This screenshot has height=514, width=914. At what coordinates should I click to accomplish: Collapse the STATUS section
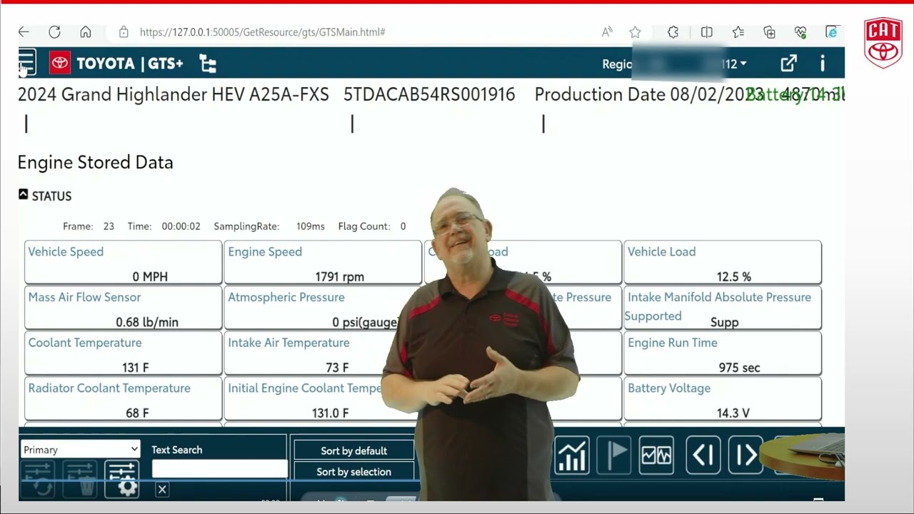[23, 194]
